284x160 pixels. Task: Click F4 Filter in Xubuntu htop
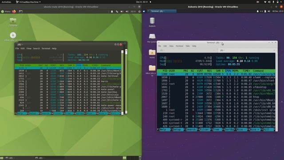click(x=204, y=129)
